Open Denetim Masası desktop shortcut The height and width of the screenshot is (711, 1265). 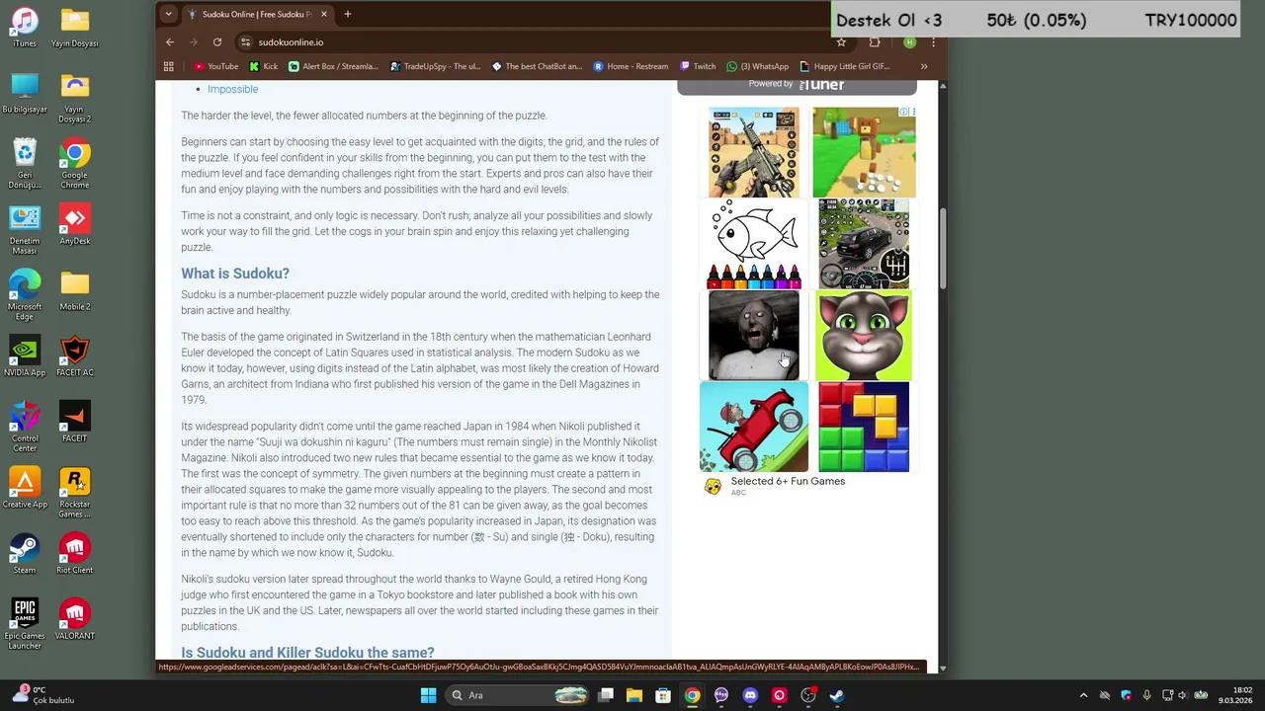[25, 229]
